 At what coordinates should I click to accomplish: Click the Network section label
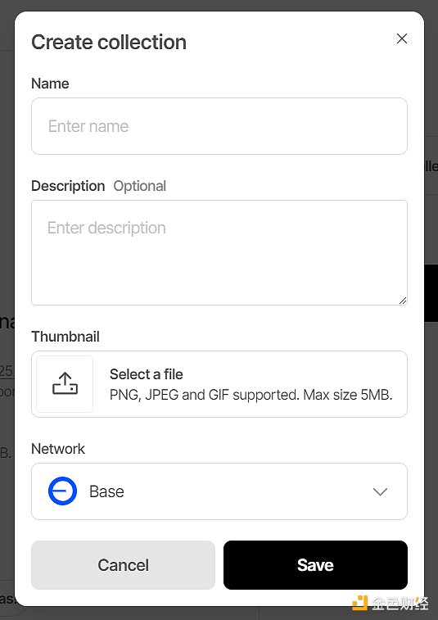coord(58,449)
